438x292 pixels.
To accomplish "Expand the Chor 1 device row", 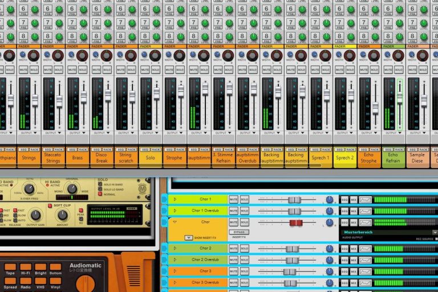I will click(x=175, y=200).
